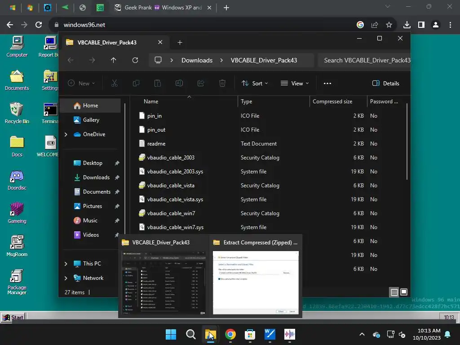Sort by the Compressed size column header
Viewport: 460px width, 345px height.
[x=332, y=102]
